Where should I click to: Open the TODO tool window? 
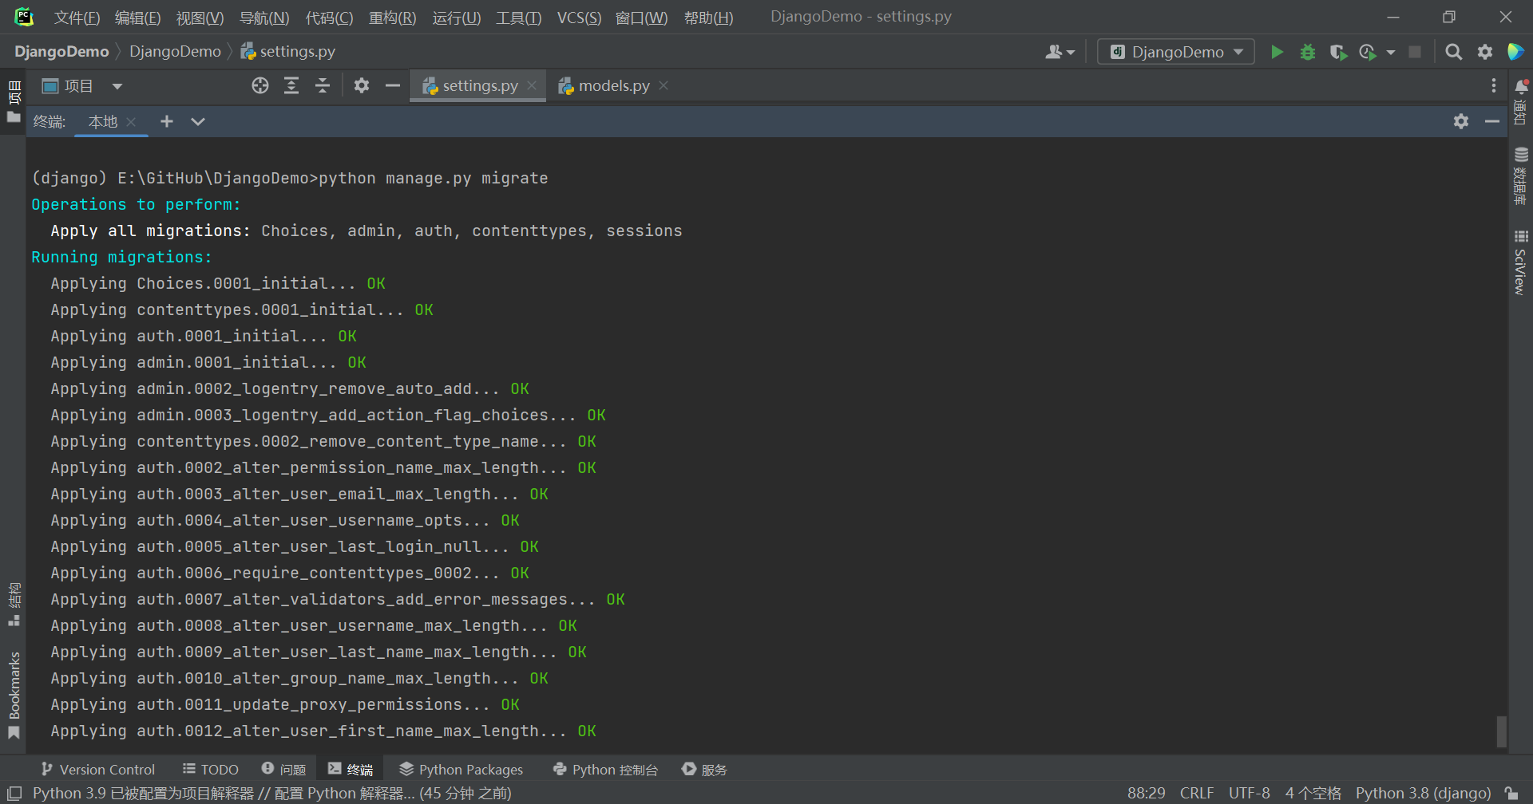(211, 770)
